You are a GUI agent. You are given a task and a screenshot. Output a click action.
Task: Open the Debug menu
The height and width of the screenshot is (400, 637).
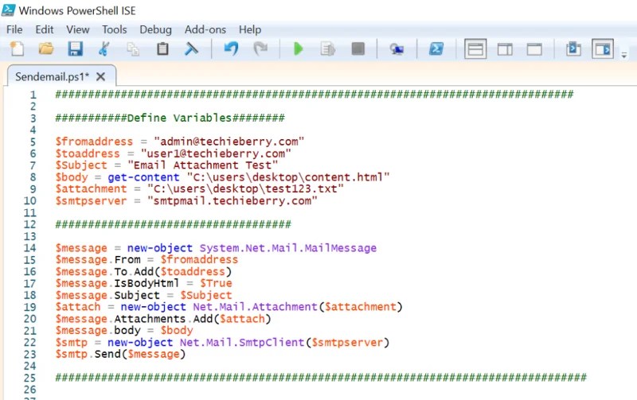tap(155, 29)
